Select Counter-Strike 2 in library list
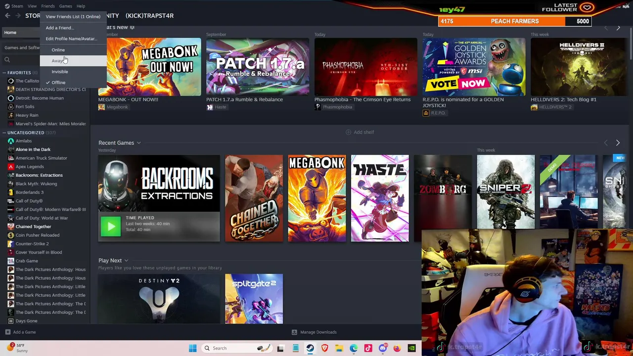This screenshot has height=356, width=633. (32, 244)
